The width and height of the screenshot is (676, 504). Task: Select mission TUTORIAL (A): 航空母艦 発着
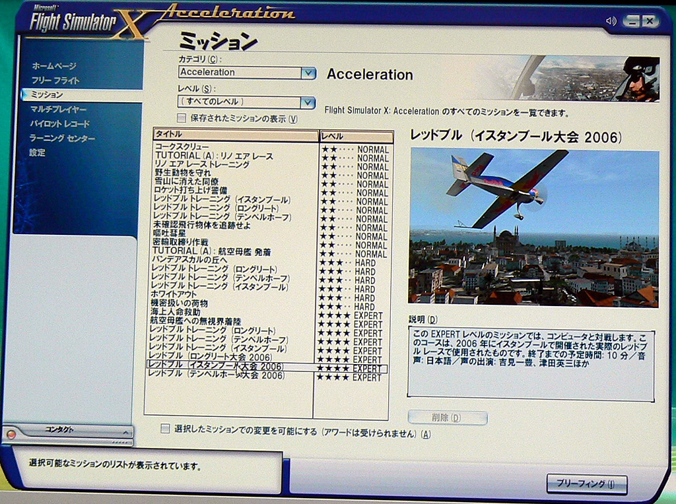click(212, 251)
